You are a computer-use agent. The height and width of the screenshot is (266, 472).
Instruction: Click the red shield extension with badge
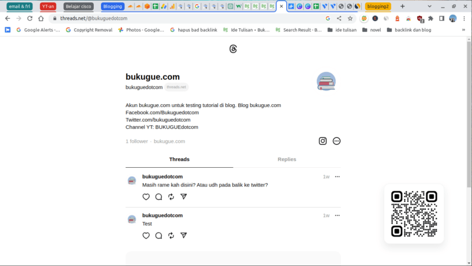[420, 19]
